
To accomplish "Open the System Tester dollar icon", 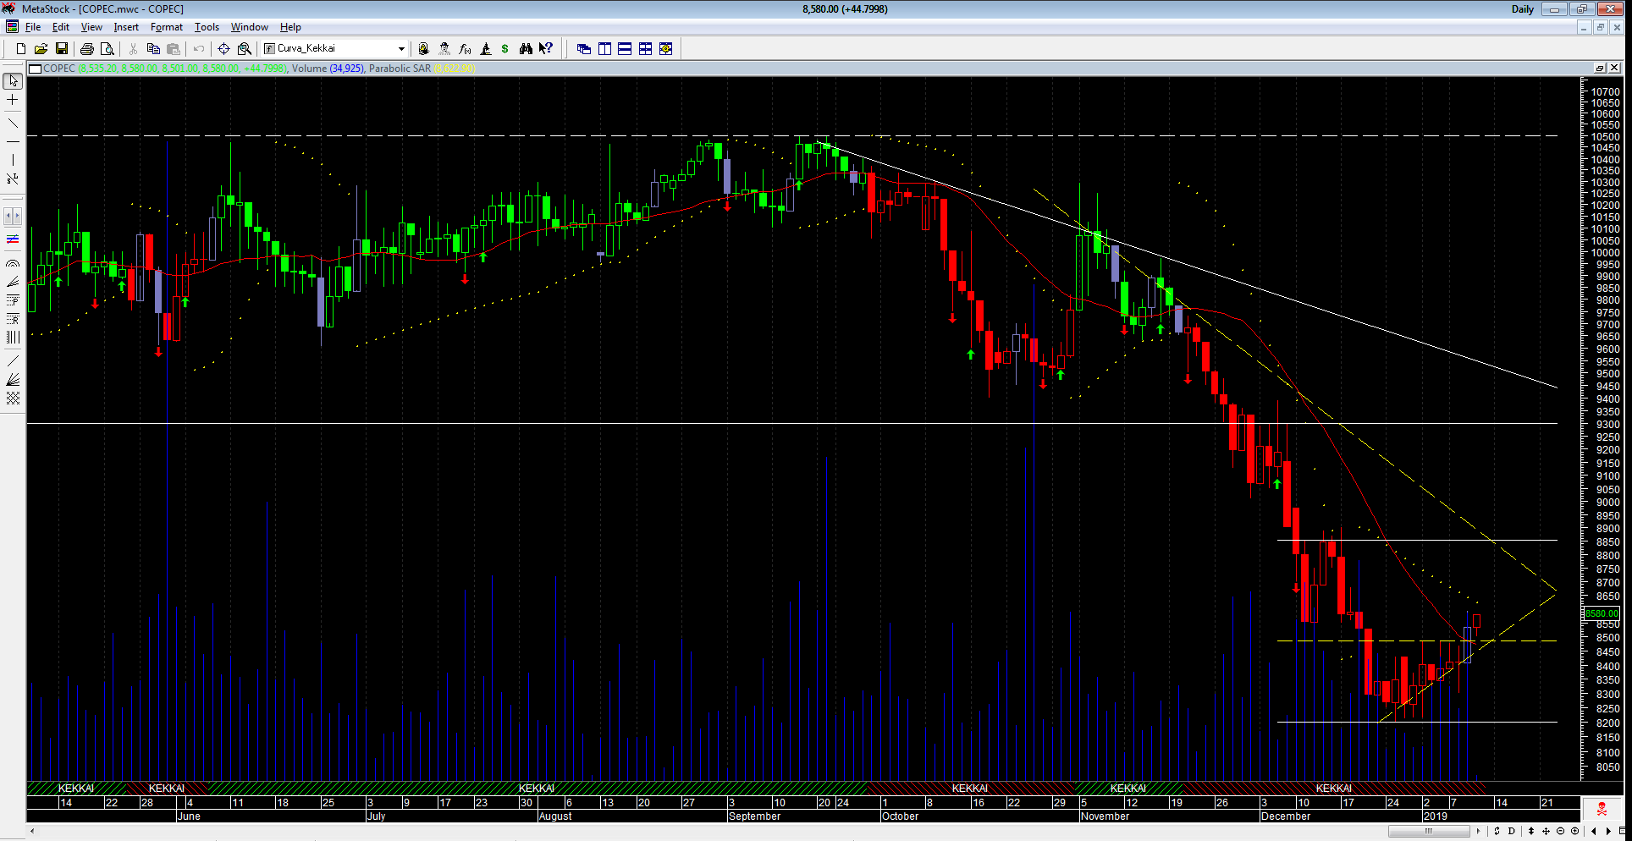I will (x=505, y=49).
